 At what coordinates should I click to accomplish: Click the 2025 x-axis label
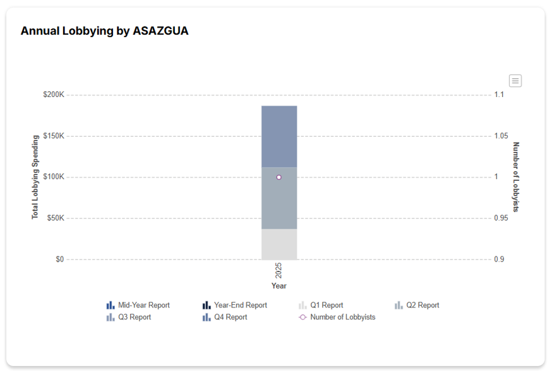click(x=279, y=271)
